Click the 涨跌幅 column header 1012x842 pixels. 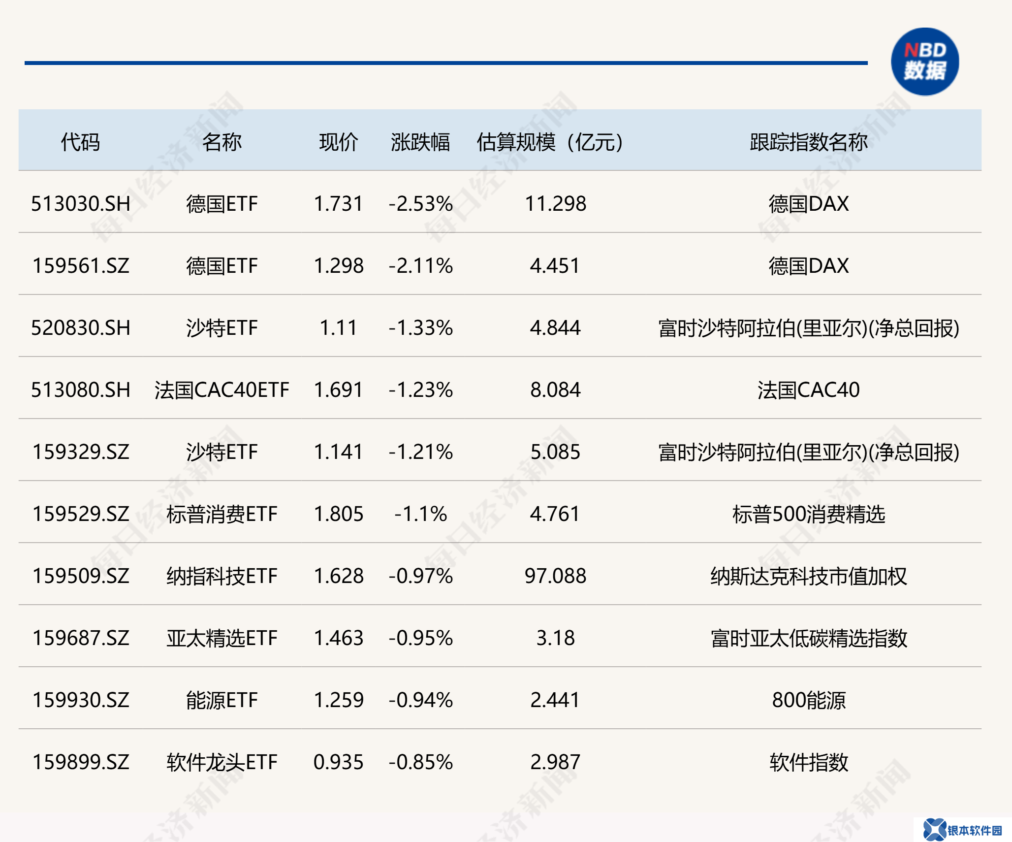click(x=420, y=142)
